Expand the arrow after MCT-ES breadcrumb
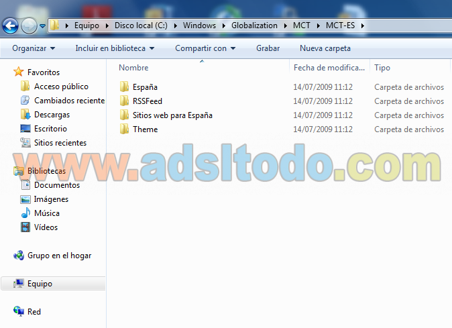Viewport: 452px width, 328px height. click(x=363, y=25)
